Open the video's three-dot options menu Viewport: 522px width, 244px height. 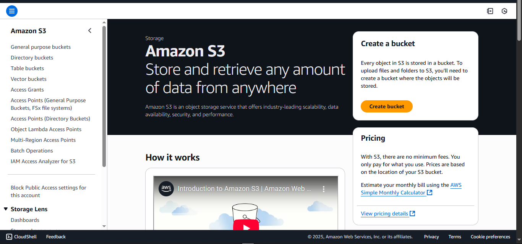click(324, 188)
